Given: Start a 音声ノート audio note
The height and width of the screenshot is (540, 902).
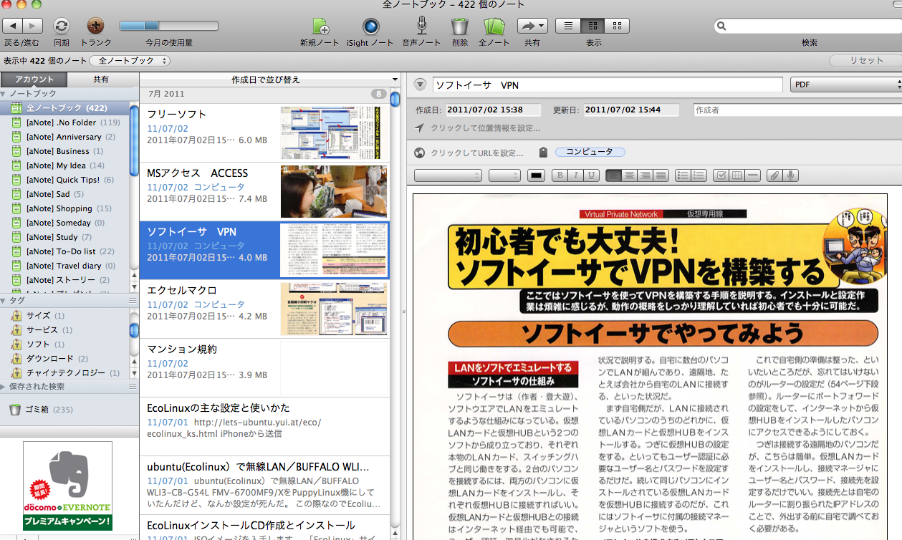Looking at the screenshot, I should (421, 26).
